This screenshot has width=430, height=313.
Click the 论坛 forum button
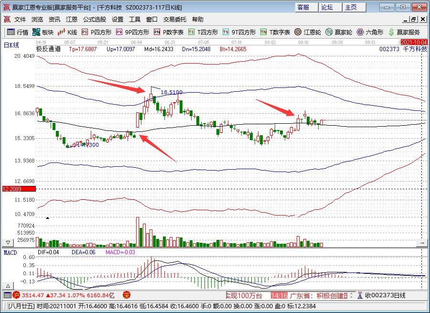[331, 7]
